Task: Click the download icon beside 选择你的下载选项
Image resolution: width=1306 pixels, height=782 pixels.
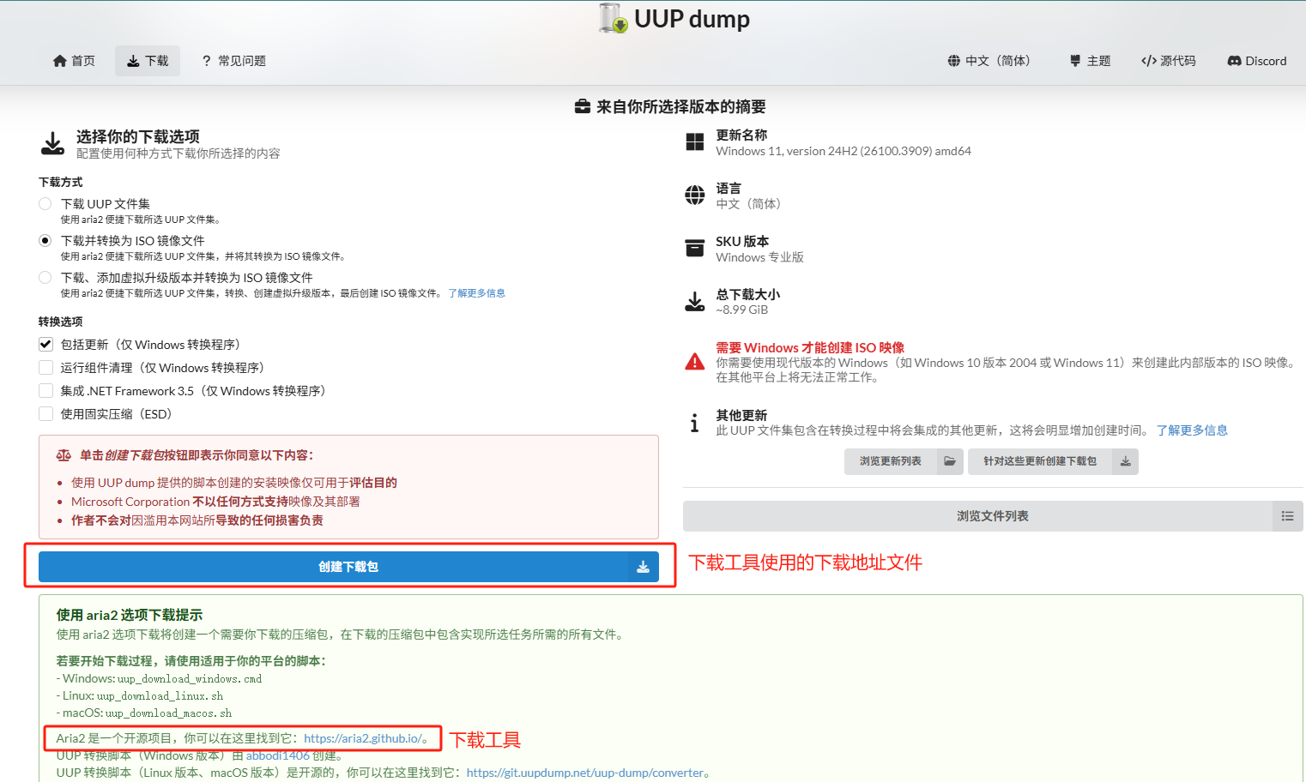Action: point(53,143)
